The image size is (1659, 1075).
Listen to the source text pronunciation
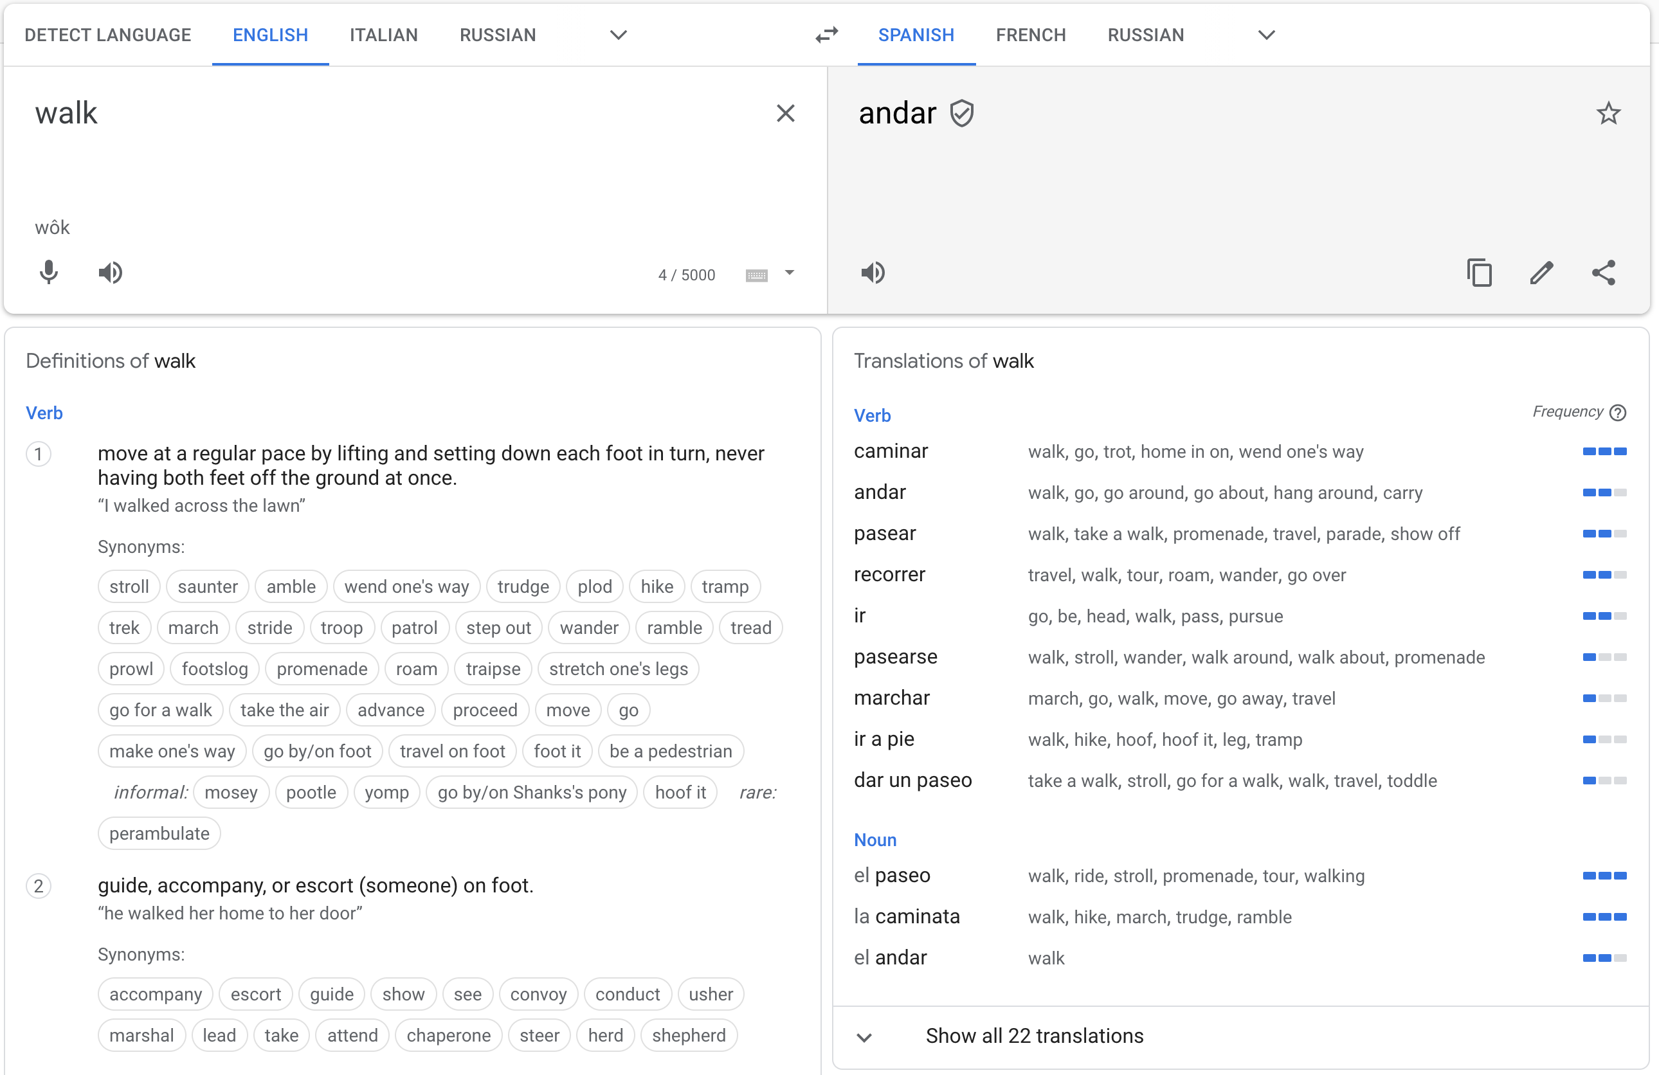tap(110, 273)
